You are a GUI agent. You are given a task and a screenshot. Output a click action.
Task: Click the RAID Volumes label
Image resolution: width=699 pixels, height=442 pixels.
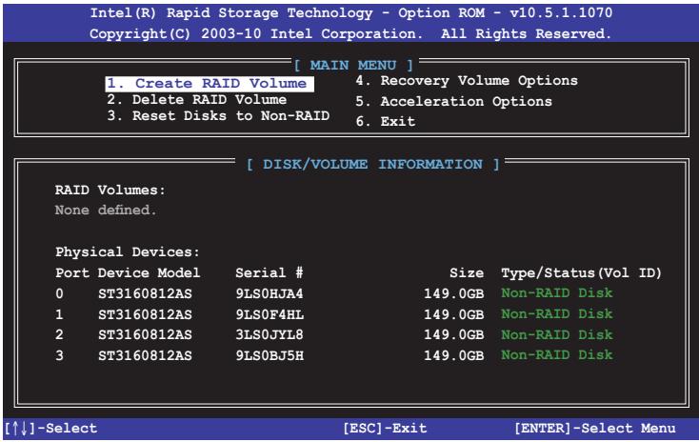(x=110, y=191)
